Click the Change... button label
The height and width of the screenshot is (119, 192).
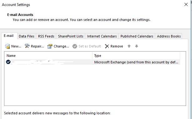[61, 46]
